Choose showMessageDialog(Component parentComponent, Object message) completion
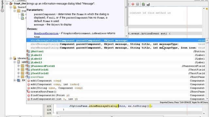The height and width of the screenshot is (117, 209). pos(116,40)
